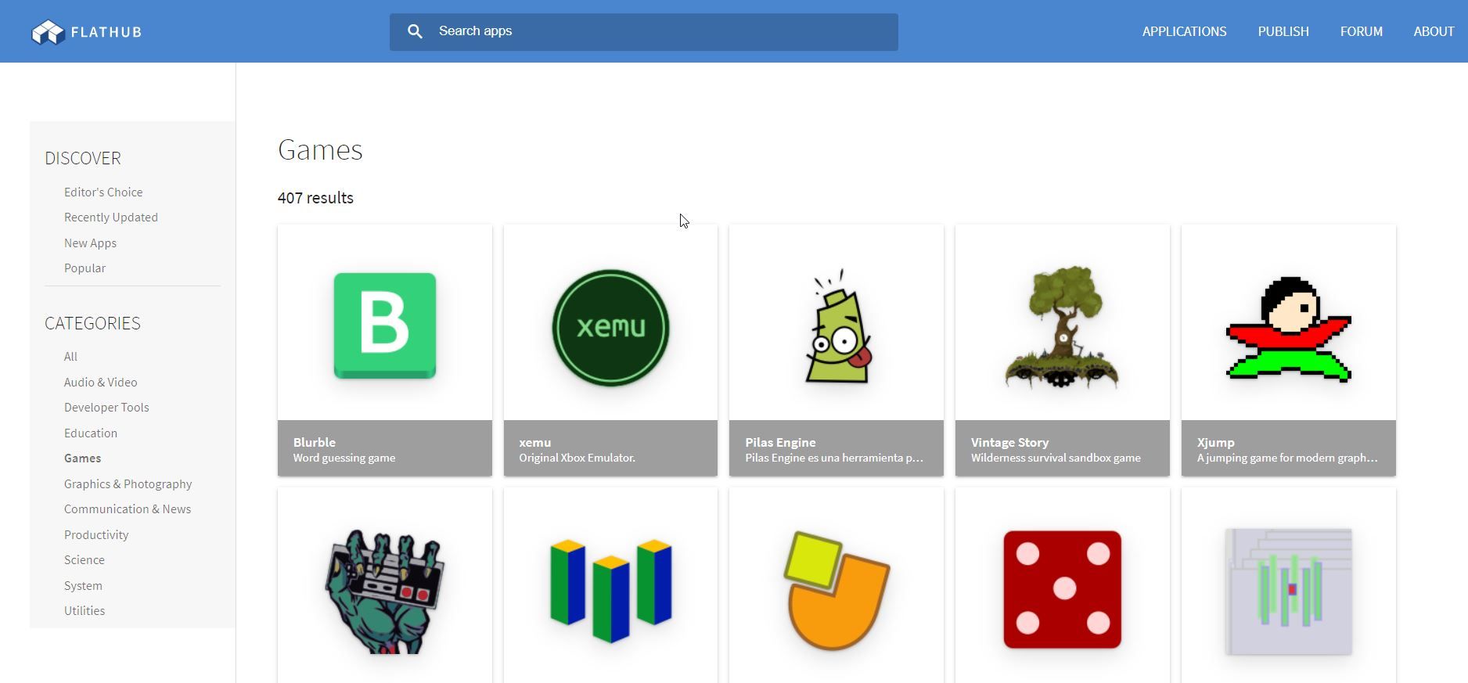The height and width of the screenshot is (683, 1468).
Task: Open the Applications nav item
Action: [1184, 31]
